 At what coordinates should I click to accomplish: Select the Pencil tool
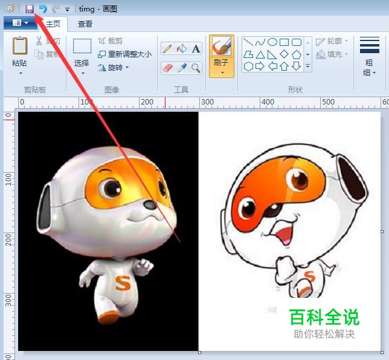pyautogui.click(x=167, y=48)
